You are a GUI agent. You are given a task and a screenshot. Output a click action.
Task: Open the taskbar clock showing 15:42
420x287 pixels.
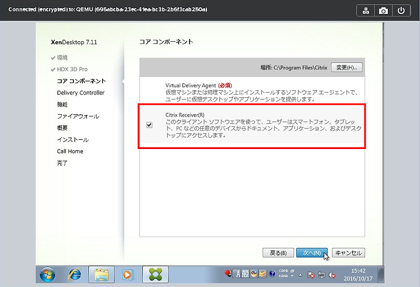358,274
